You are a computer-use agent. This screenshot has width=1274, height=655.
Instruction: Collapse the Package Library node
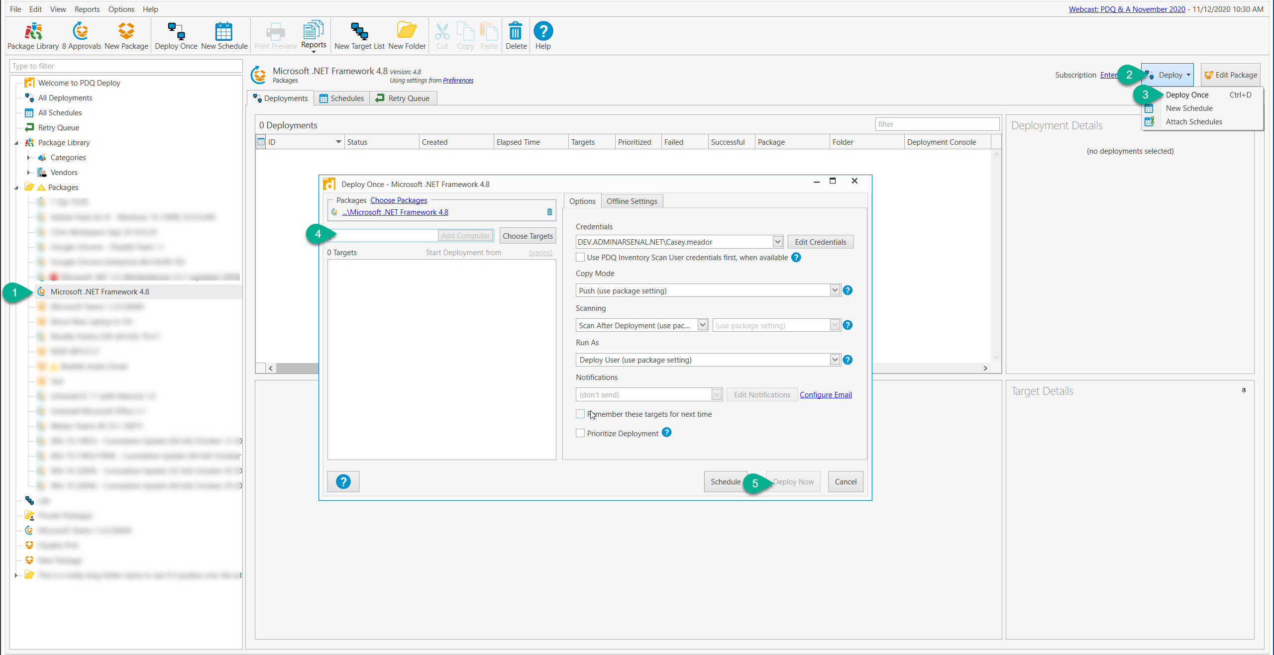(16, 143)
